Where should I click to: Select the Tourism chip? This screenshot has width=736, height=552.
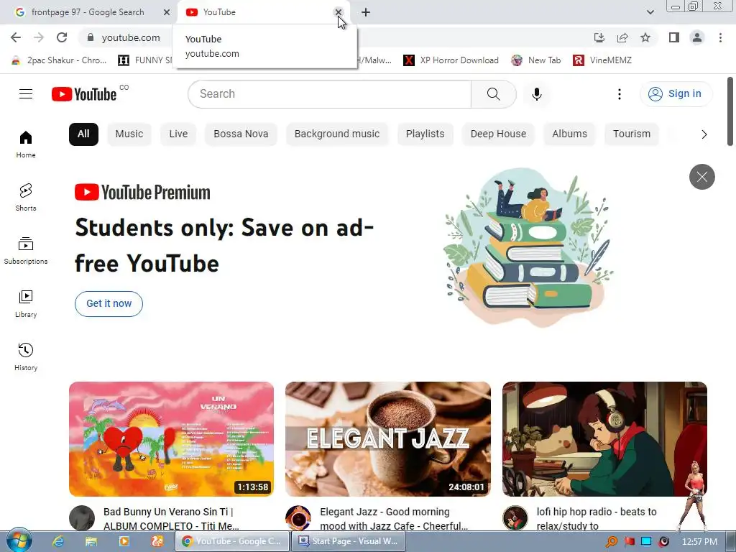coord(632,134)
